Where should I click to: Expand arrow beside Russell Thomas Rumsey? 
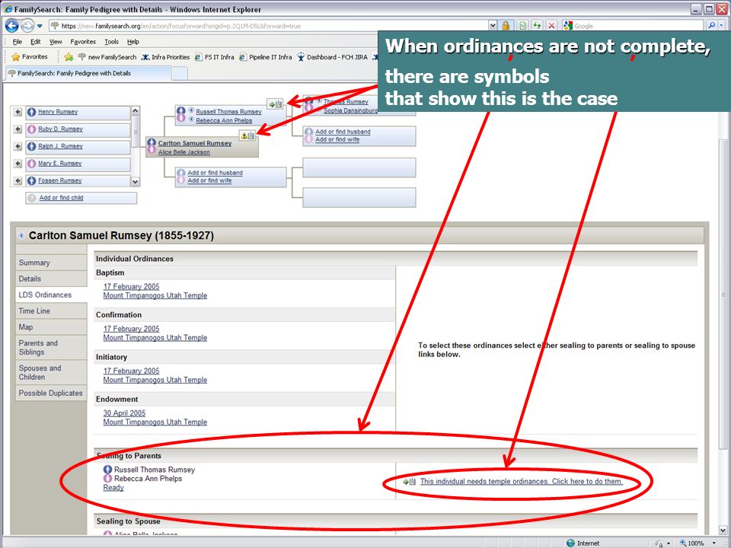(191, 111)
